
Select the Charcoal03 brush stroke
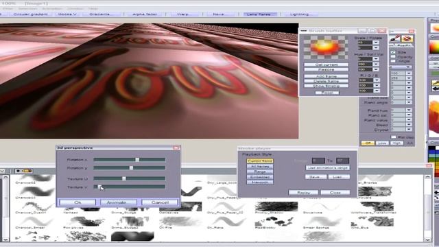pos(37,192)
